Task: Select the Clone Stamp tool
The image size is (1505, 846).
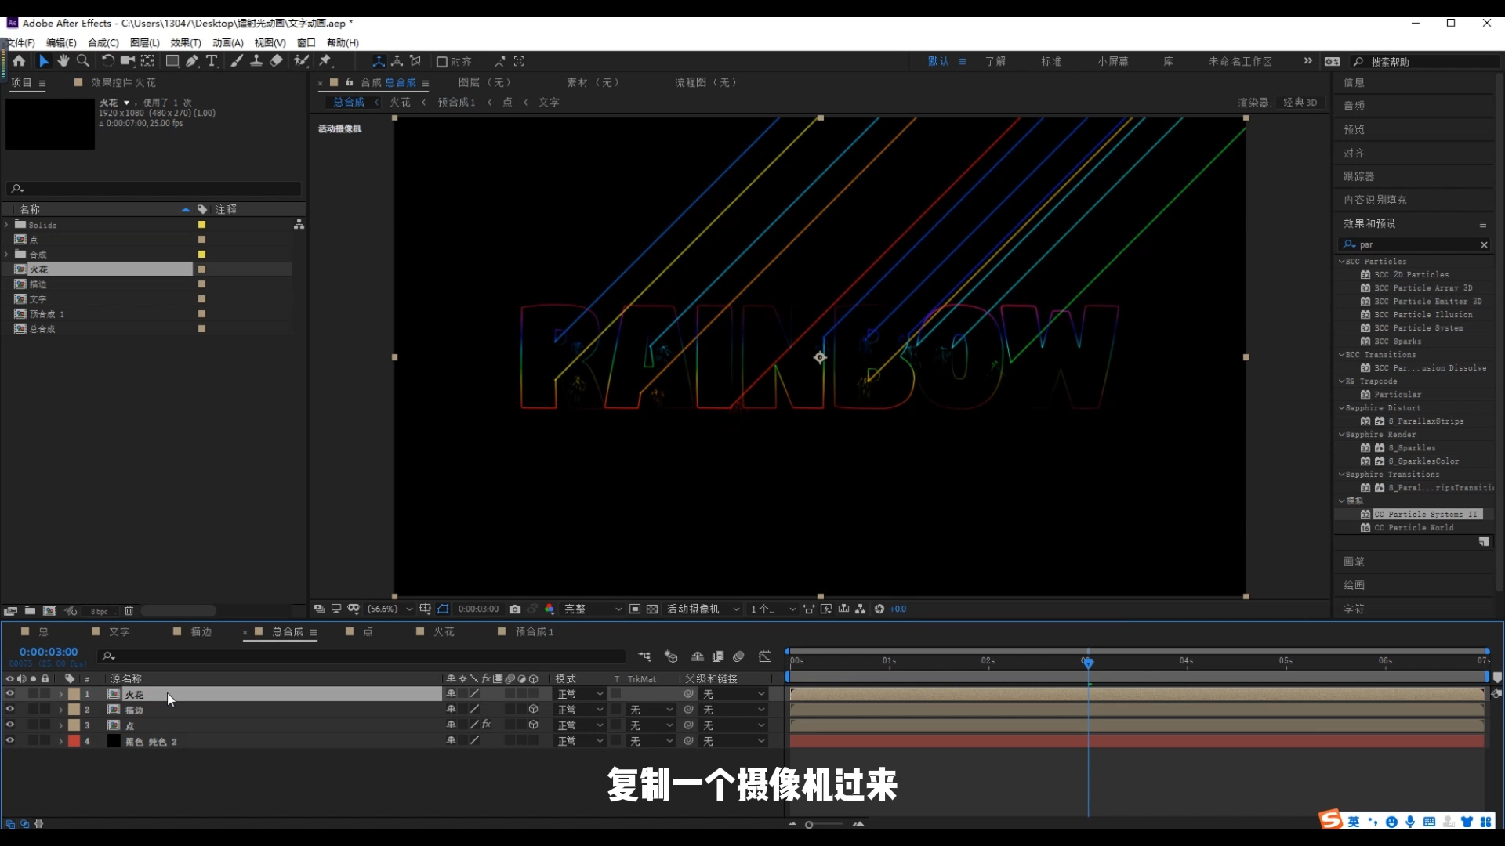Action: point(257,61)
